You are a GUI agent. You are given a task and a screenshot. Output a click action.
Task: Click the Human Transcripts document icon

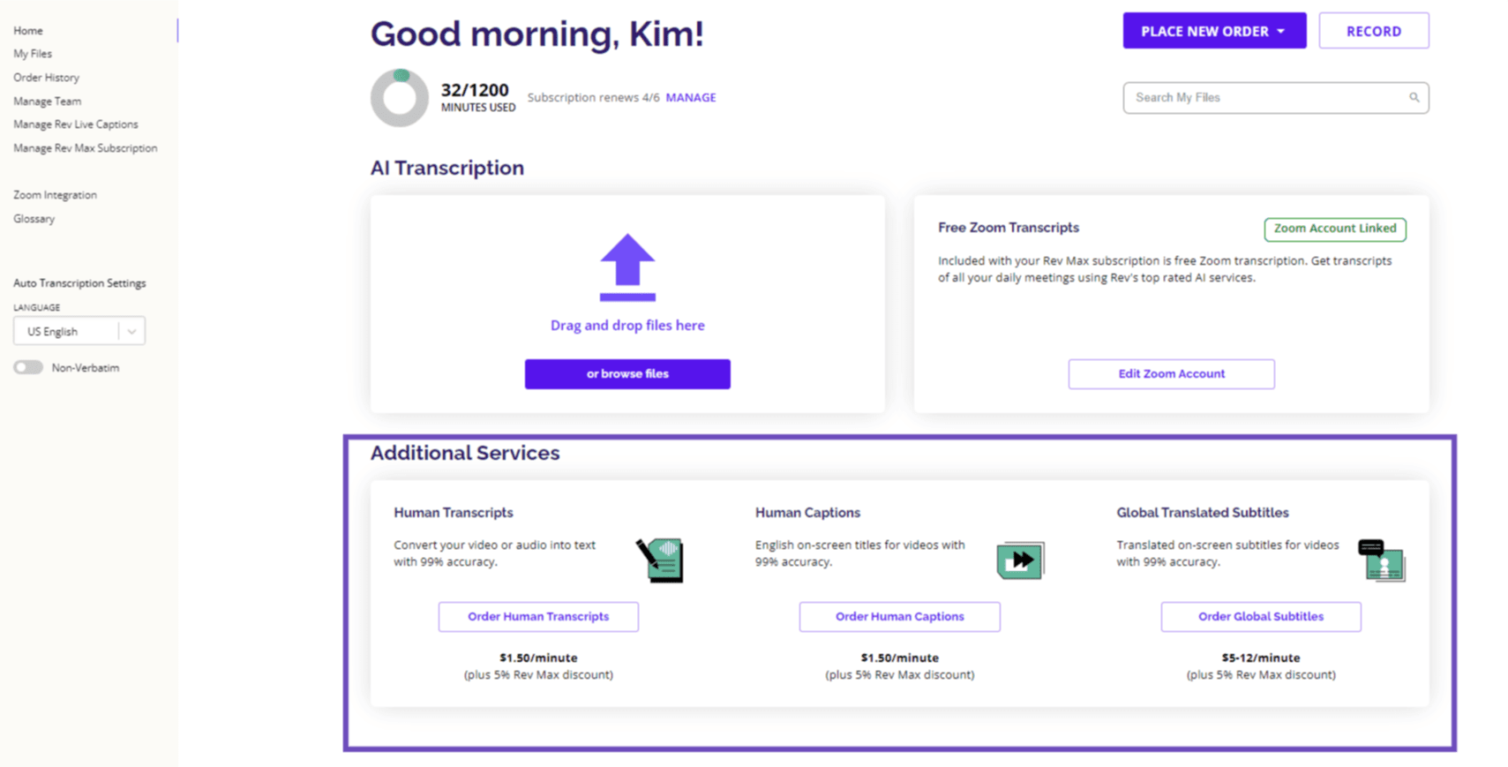point(661,560)
